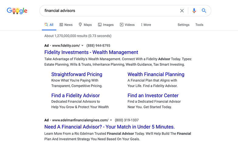This screenshot has width=238, height=148.
Task: Click inside the financial advisors search field
Action: click(109, 11)
